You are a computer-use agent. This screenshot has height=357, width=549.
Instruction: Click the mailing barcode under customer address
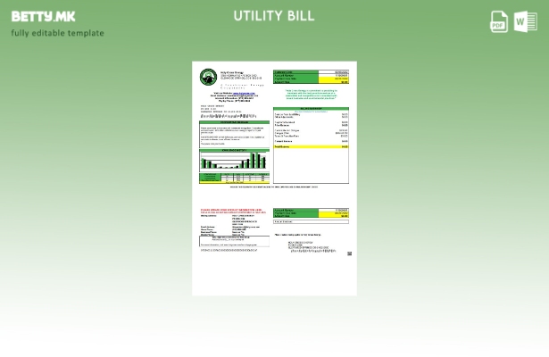click(x=234, y=116)
